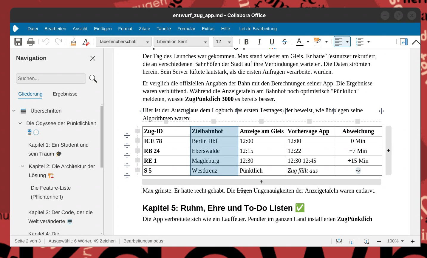The height and width of the screenshot is (258, 427).
Task: Add a table row with the bottom plus bar
Action: pos(262,182)
